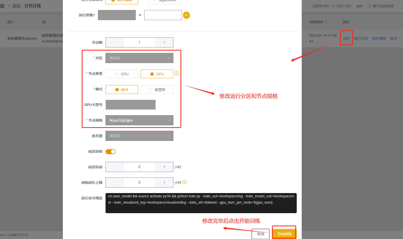Expand the 节点规格 dropdown showing 8cpu32g2gpu

click(x=139, y=120)
